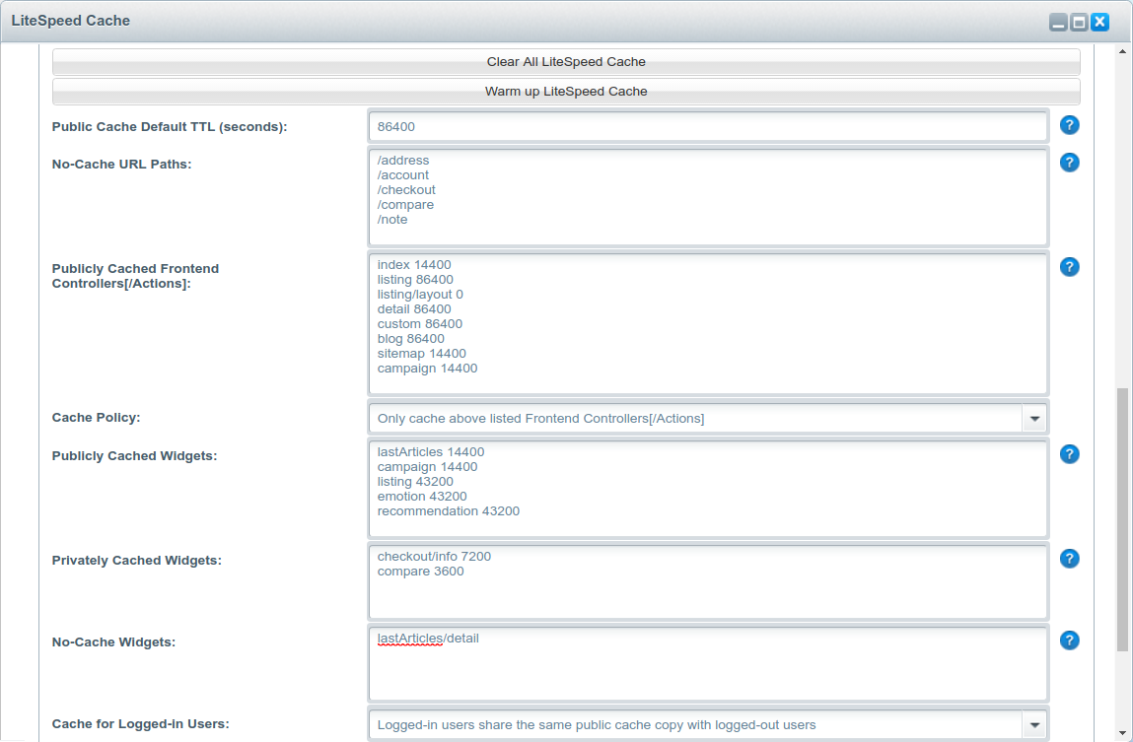1133x742 pixels.
Task: Expand Cache for Logged-in Users dropdown arrow
Action: [x=1034, y=725]
